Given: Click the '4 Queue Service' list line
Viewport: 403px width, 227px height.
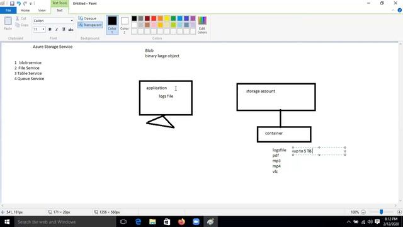Looking at the screenshot, I should pyautogui.click(x=29, y=79).
